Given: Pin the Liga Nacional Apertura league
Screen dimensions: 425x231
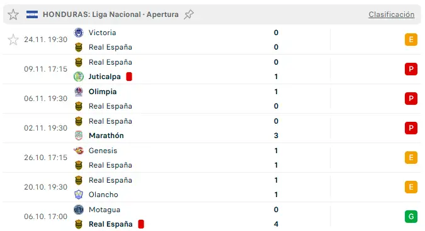Looking at the screenshot, I should 189,14.
